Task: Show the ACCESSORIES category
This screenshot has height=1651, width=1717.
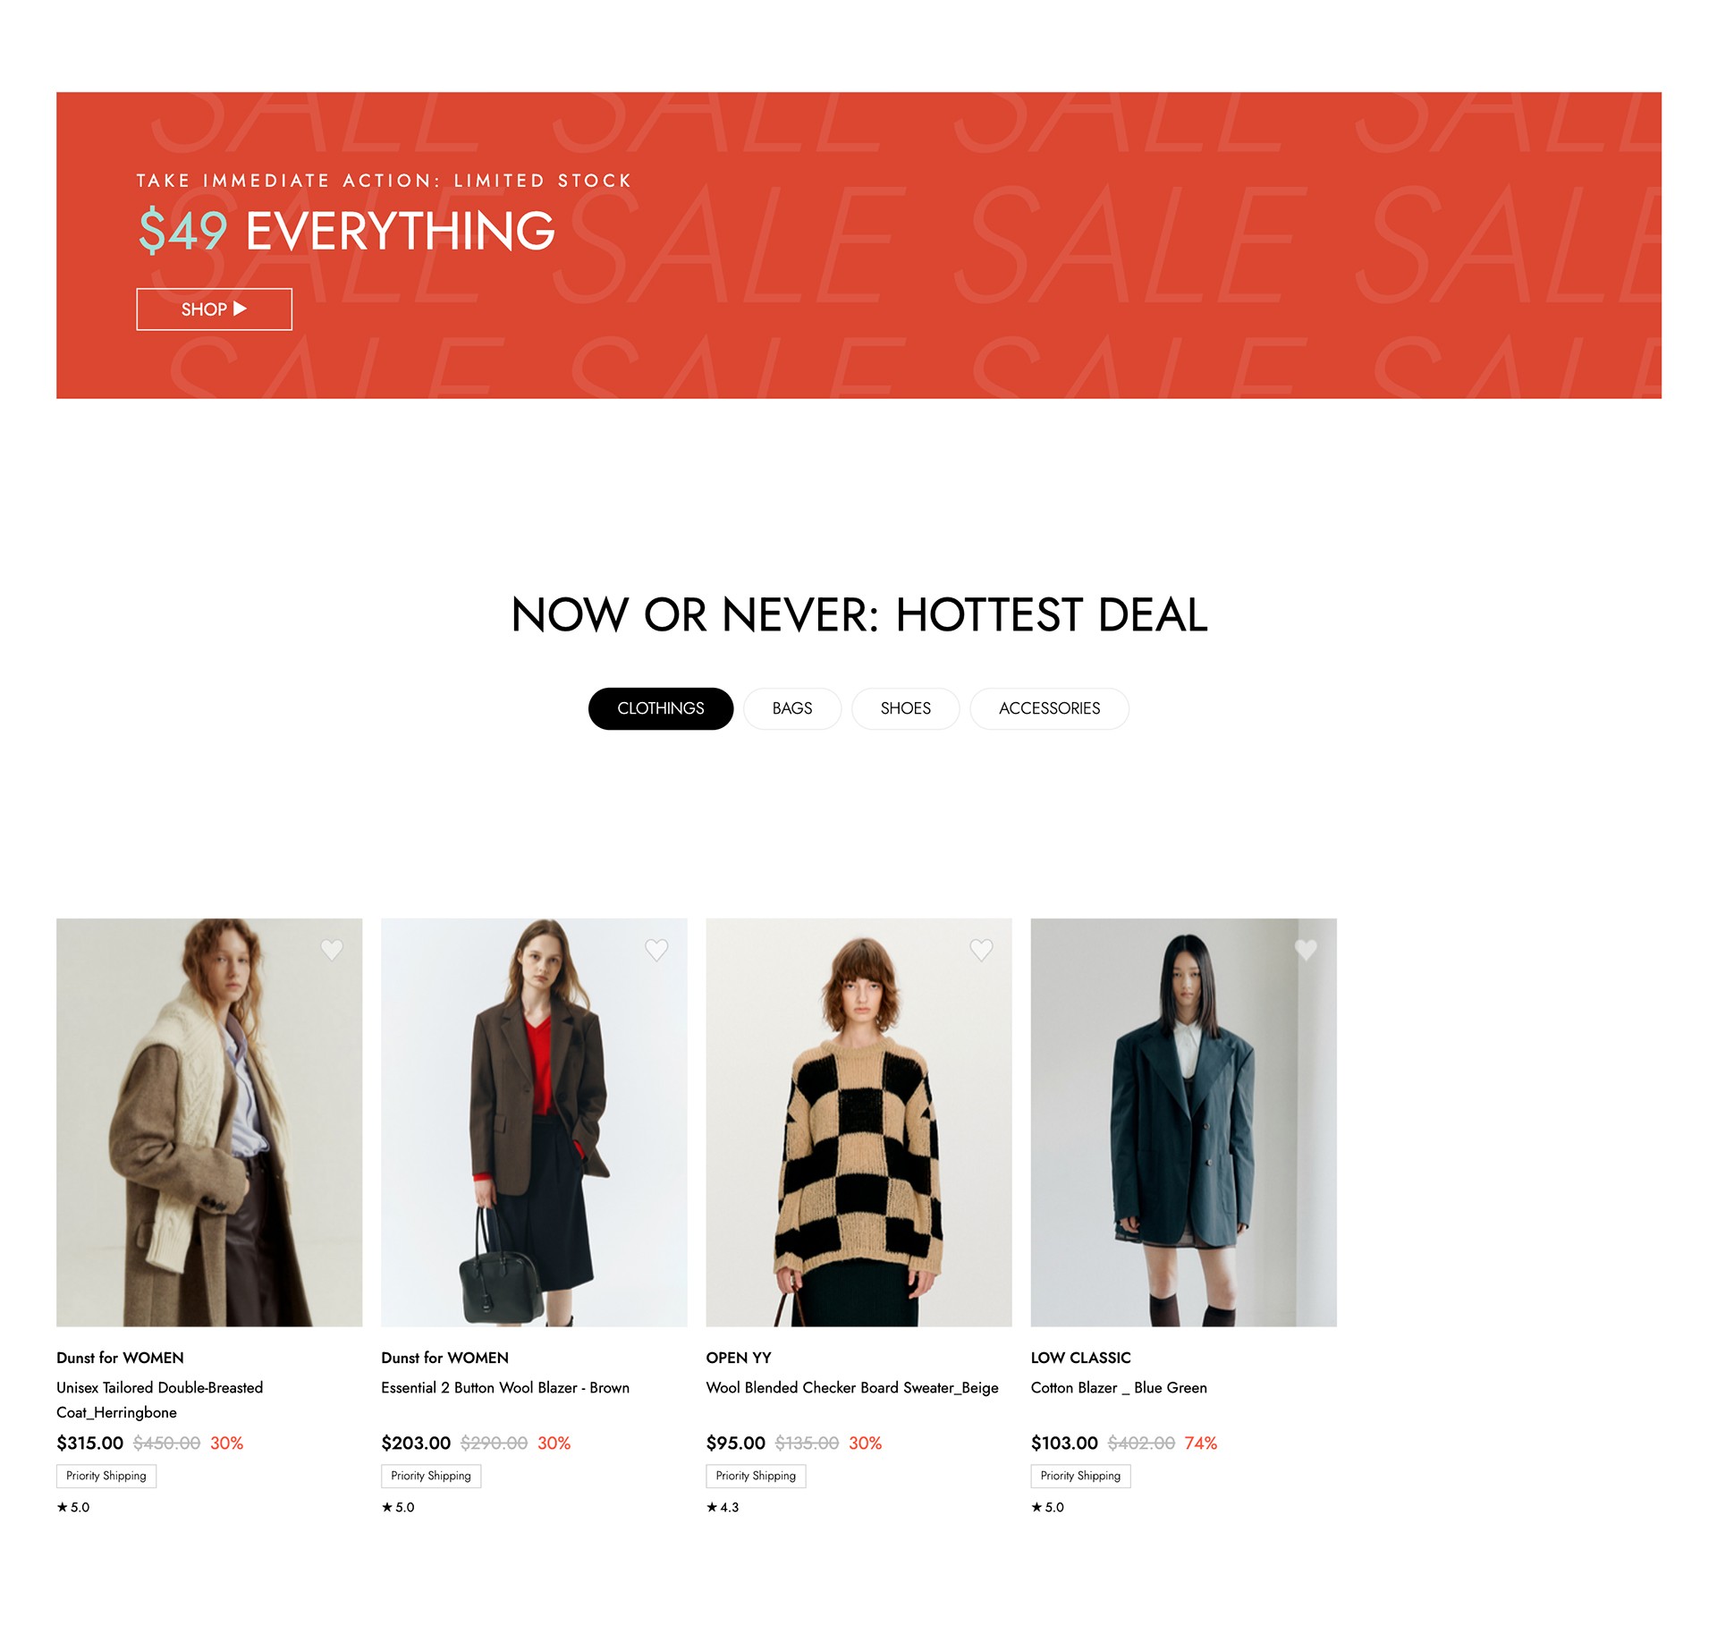Action: [x=1050, y=708]
